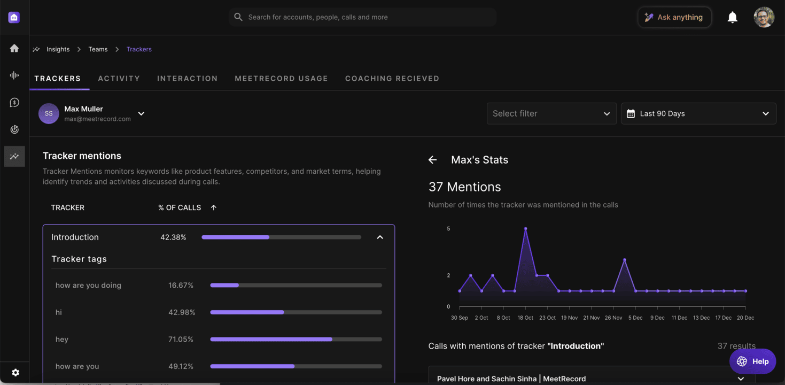Open the Help button

tap(752, 361)
